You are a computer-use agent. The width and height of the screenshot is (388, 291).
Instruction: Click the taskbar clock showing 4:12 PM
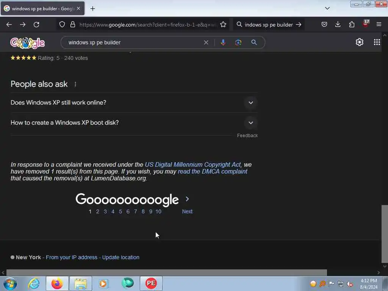click(369, 284)
